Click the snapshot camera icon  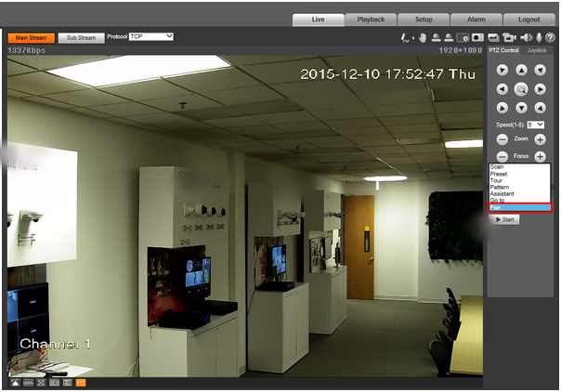pos(477,37)
